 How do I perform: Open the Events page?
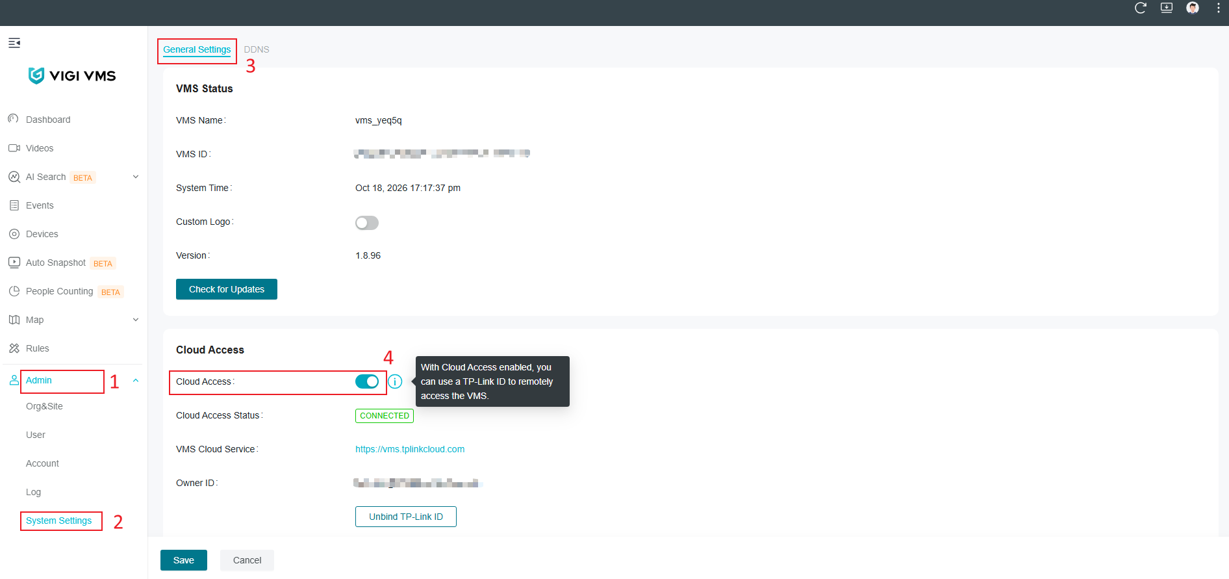point(40,205)
